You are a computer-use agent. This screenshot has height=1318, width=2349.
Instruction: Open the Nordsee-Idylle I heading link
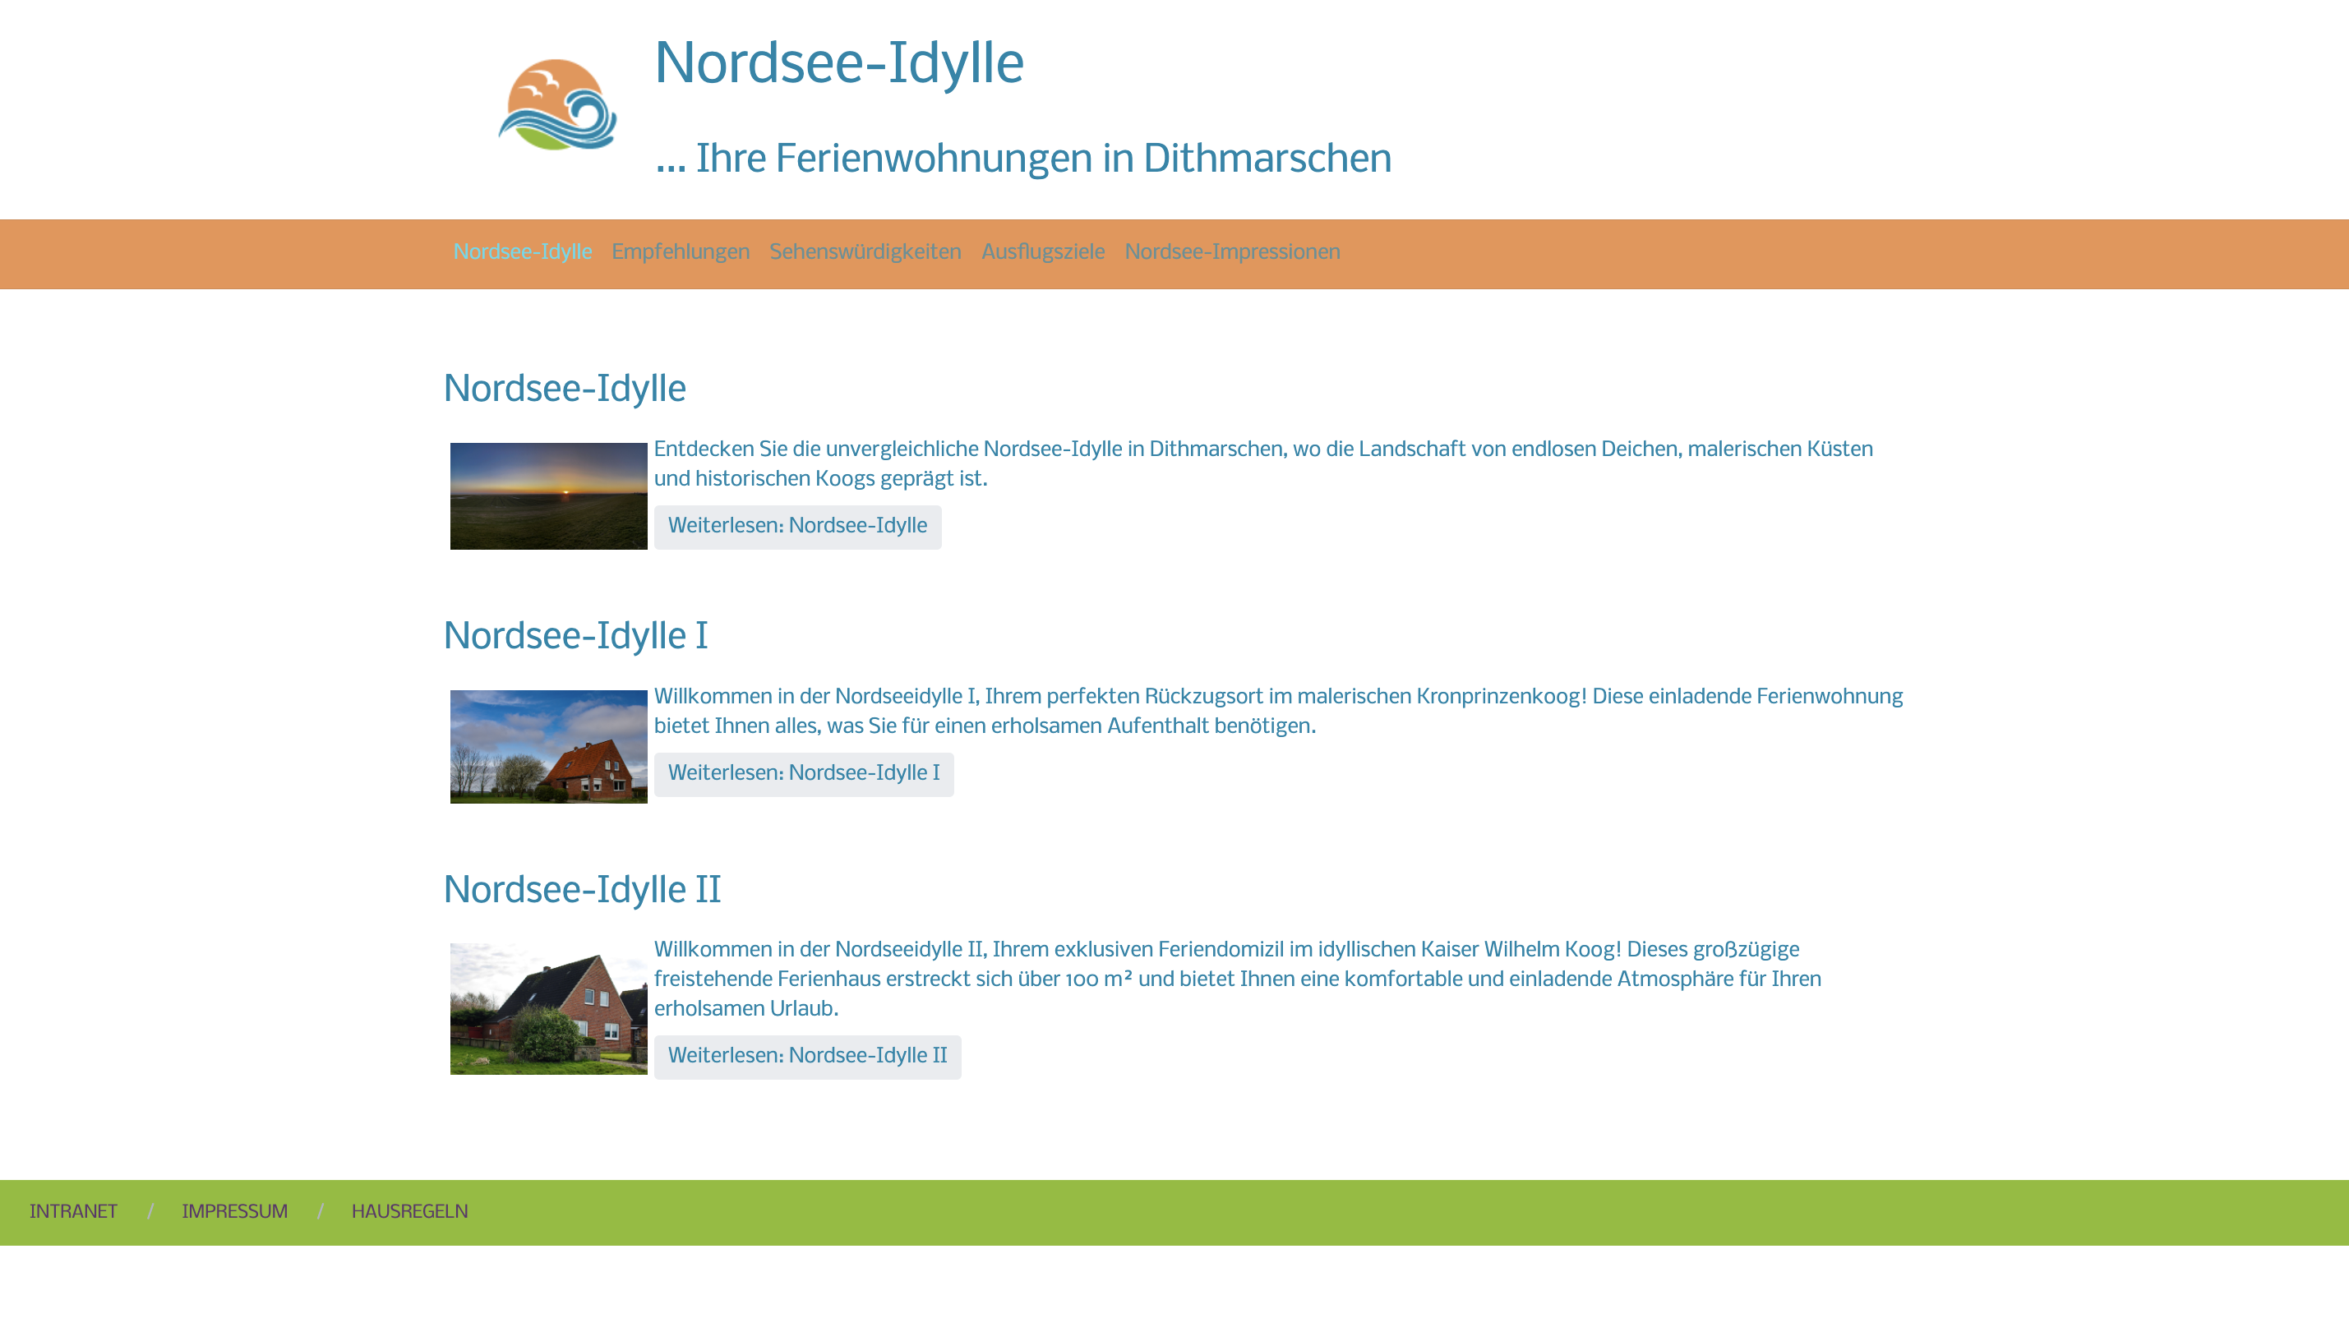pos(575,636)
